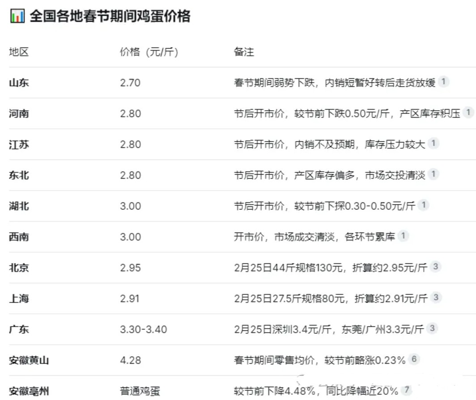Screen dimensions: 476x400
Task: Click the 地区 column header
Action: (18, 51)
